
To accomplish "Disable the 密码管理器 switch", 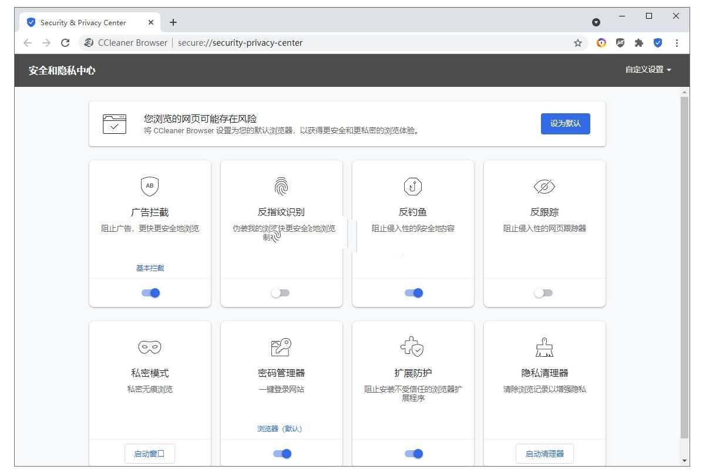I will coord(281,453).
